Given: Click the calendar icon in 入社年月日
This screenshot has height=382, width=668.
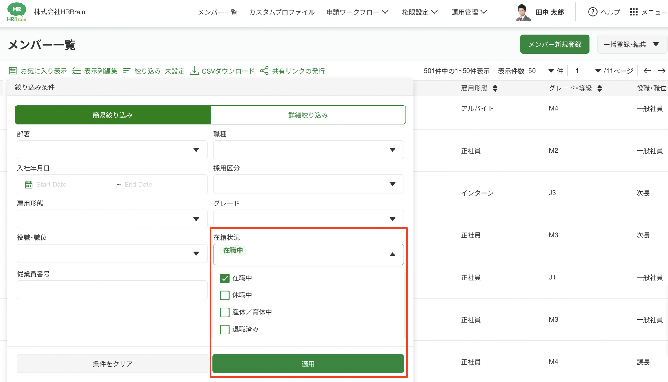Looking at the screenshot, I should tap(28, 185).
